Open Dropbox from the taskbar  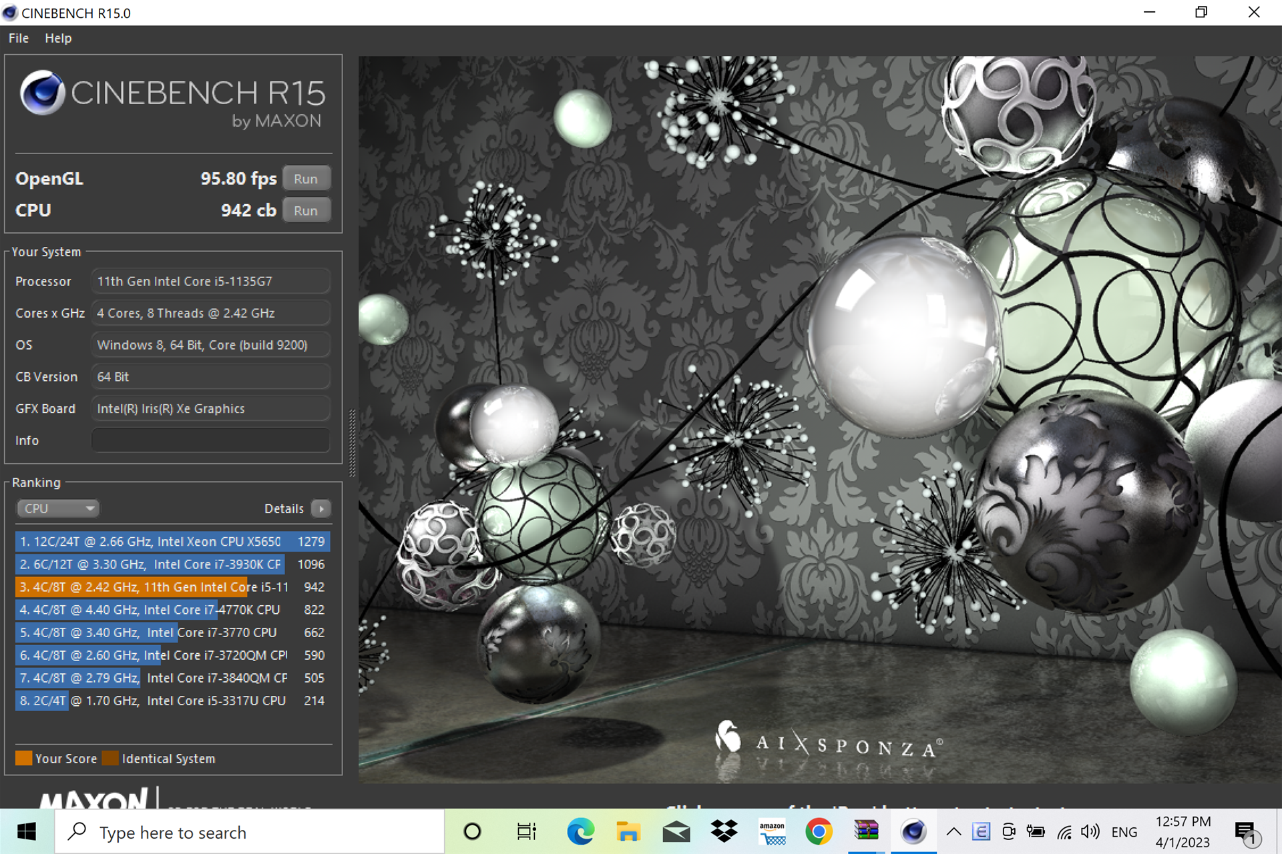click(724, 832)
